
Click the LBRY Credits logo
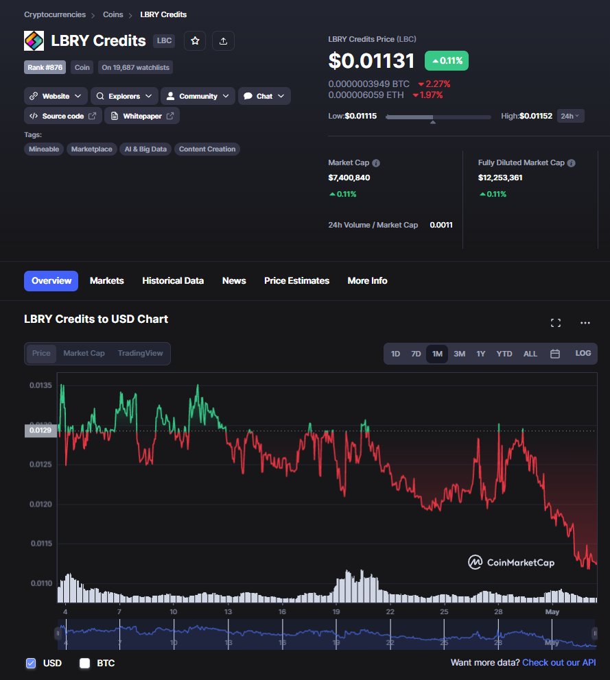point(34,40)
